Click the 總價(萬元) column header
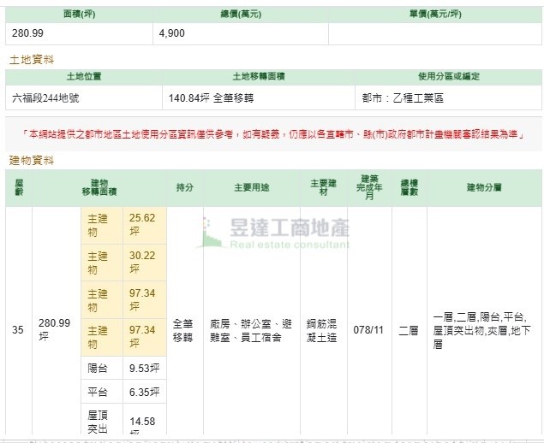Screen dimensions: 544x443 coord(240,15)
